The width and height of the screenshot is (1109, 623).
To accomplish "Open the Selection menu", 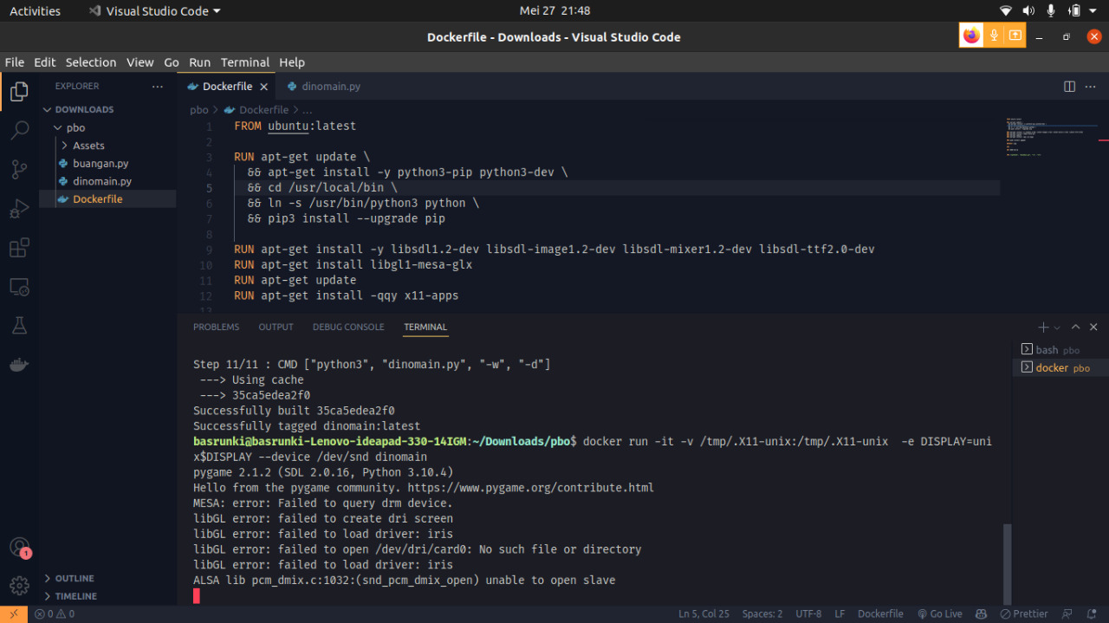I will (91, 62).
